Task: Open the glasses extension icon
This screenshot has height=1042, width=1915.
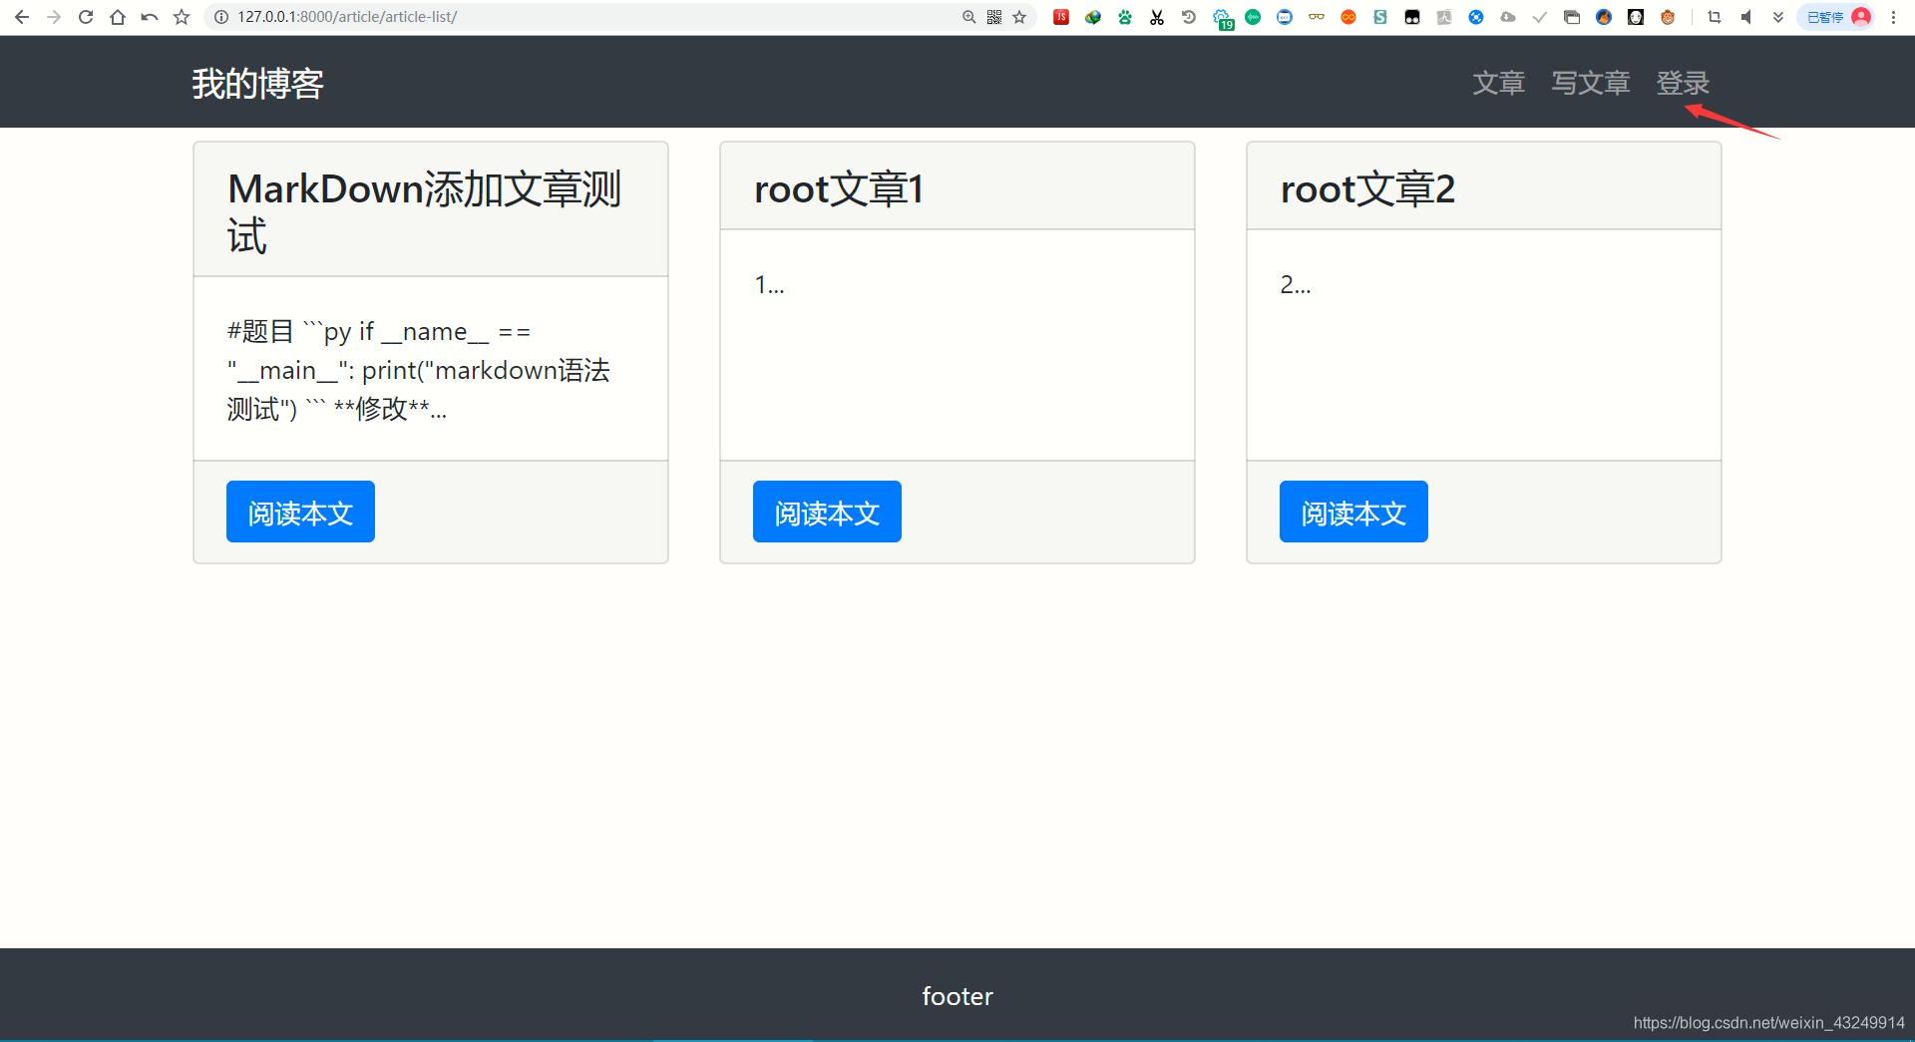Action: 1317,17
